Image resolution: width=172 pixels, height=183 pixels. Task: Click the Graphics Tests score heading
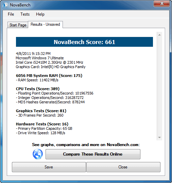(x=41, y=111)
